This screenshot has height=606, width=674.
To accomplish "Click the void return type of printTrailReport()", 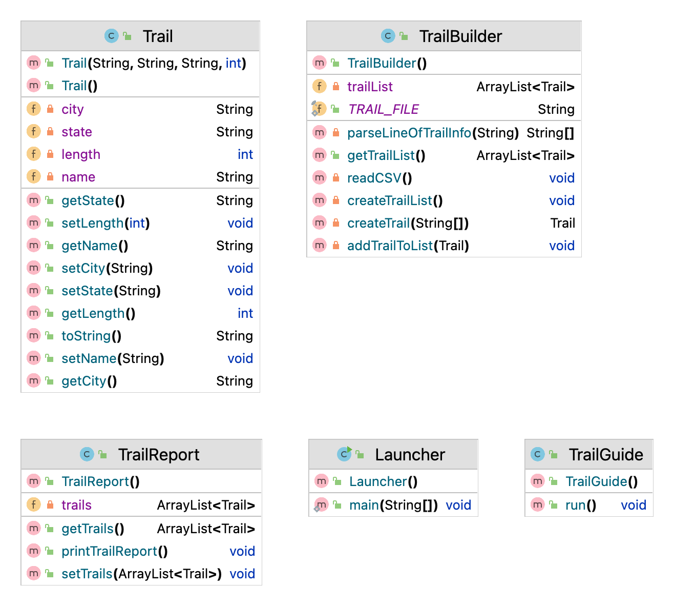I will [x=242, y=551].
